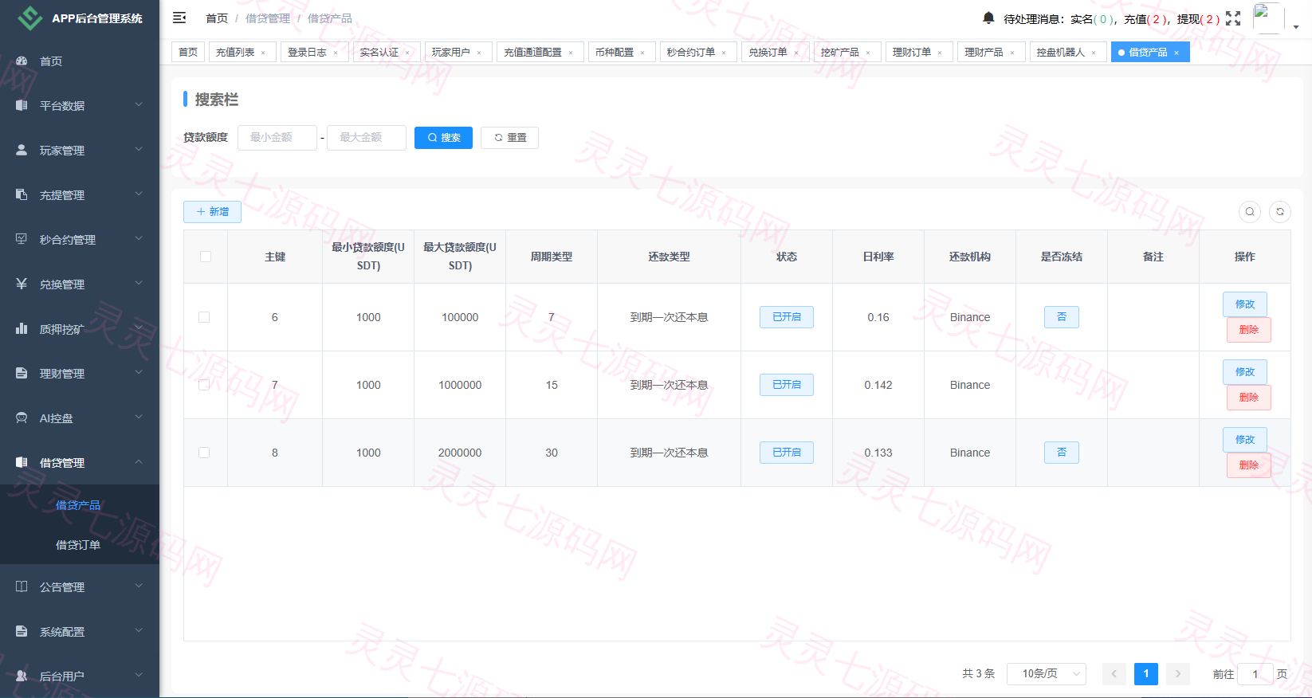Viewport: 1312px width, 698px height.
Task: Switch to the 理财订单 tab
Action: (x=917, y=52)
